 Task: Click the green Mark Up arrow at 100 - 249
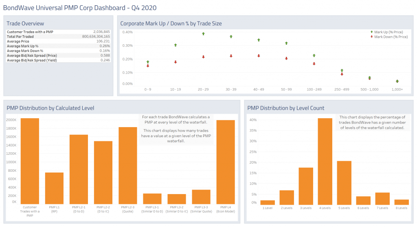pos(314,55)
